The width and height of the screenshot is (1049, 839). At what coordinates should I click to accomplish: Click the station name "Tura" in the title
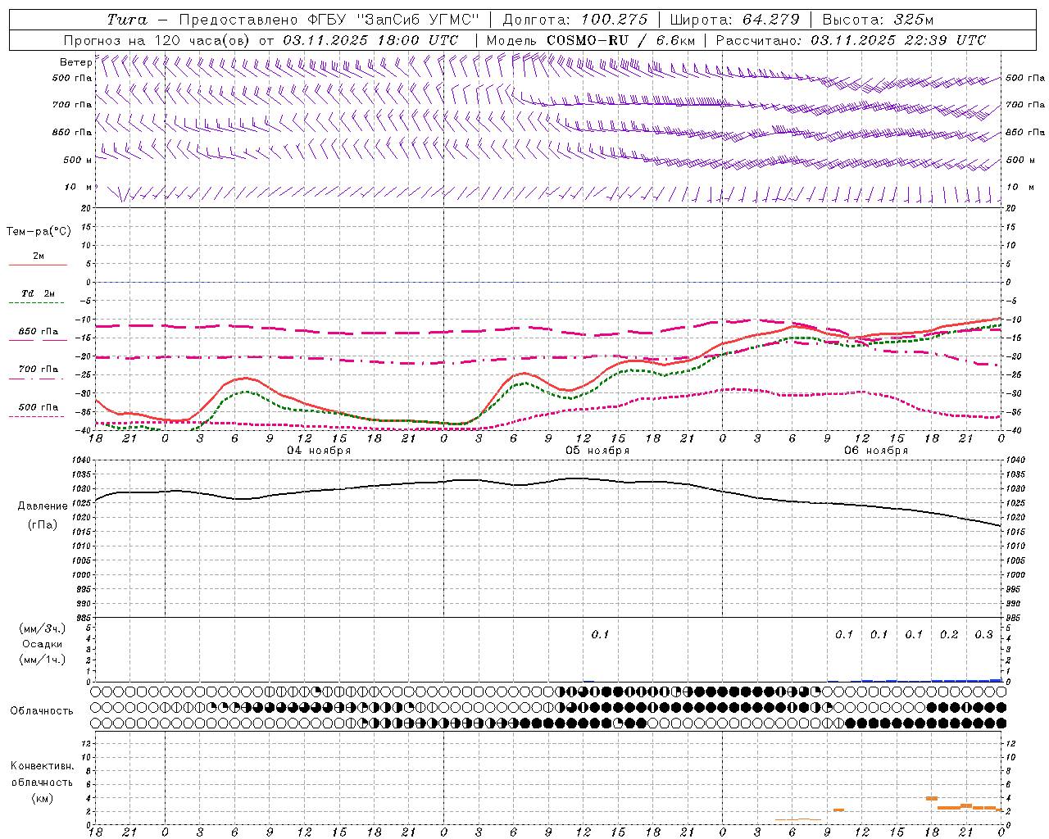pos(127,20)
